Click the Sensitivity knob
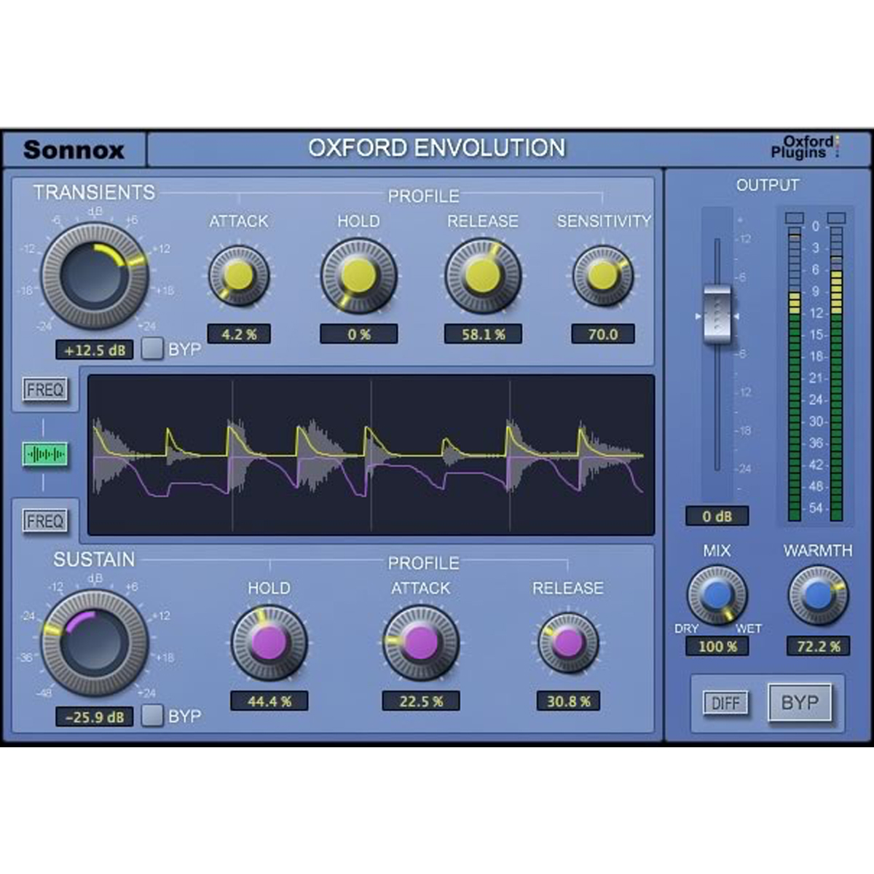This screenshot has height=874, width=874. coord(603,276)
